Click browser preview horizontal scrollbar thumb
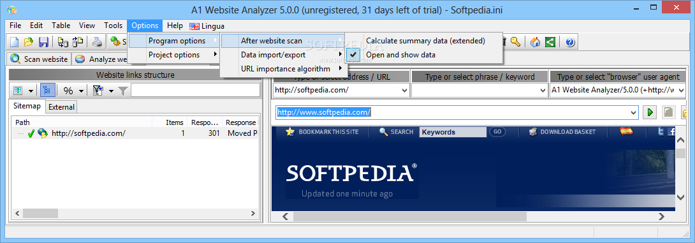695x243 pixels. (409, 216)
